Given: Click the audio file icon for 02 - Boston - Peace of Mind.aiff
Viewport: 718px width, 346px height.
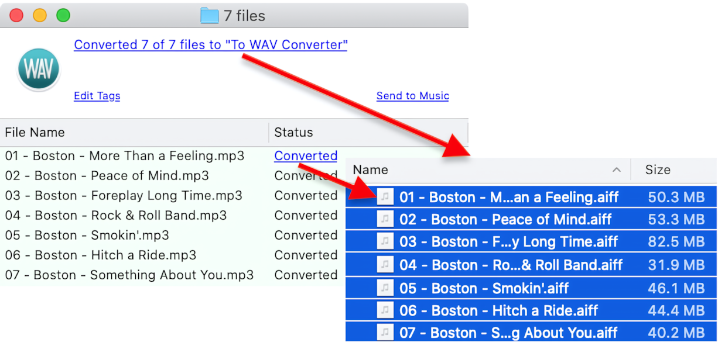Looking at the screenshot, I should (x=385, y=219).
